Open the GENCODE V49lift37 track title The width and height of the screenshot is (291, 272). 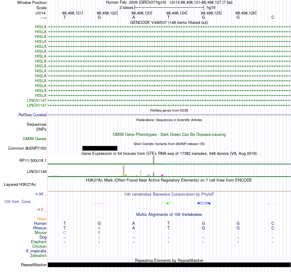tap(169, 22)
